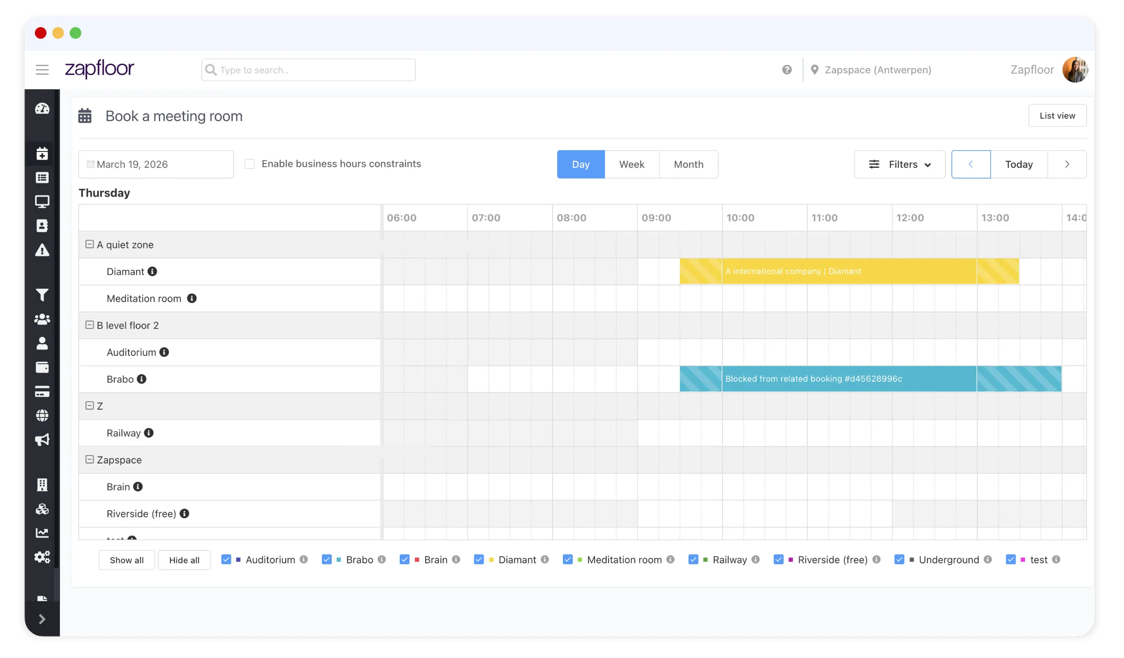Click the analytics chart sidebar icon
The width and height of the screenshot is (1124, 658).
coord(42,533)
